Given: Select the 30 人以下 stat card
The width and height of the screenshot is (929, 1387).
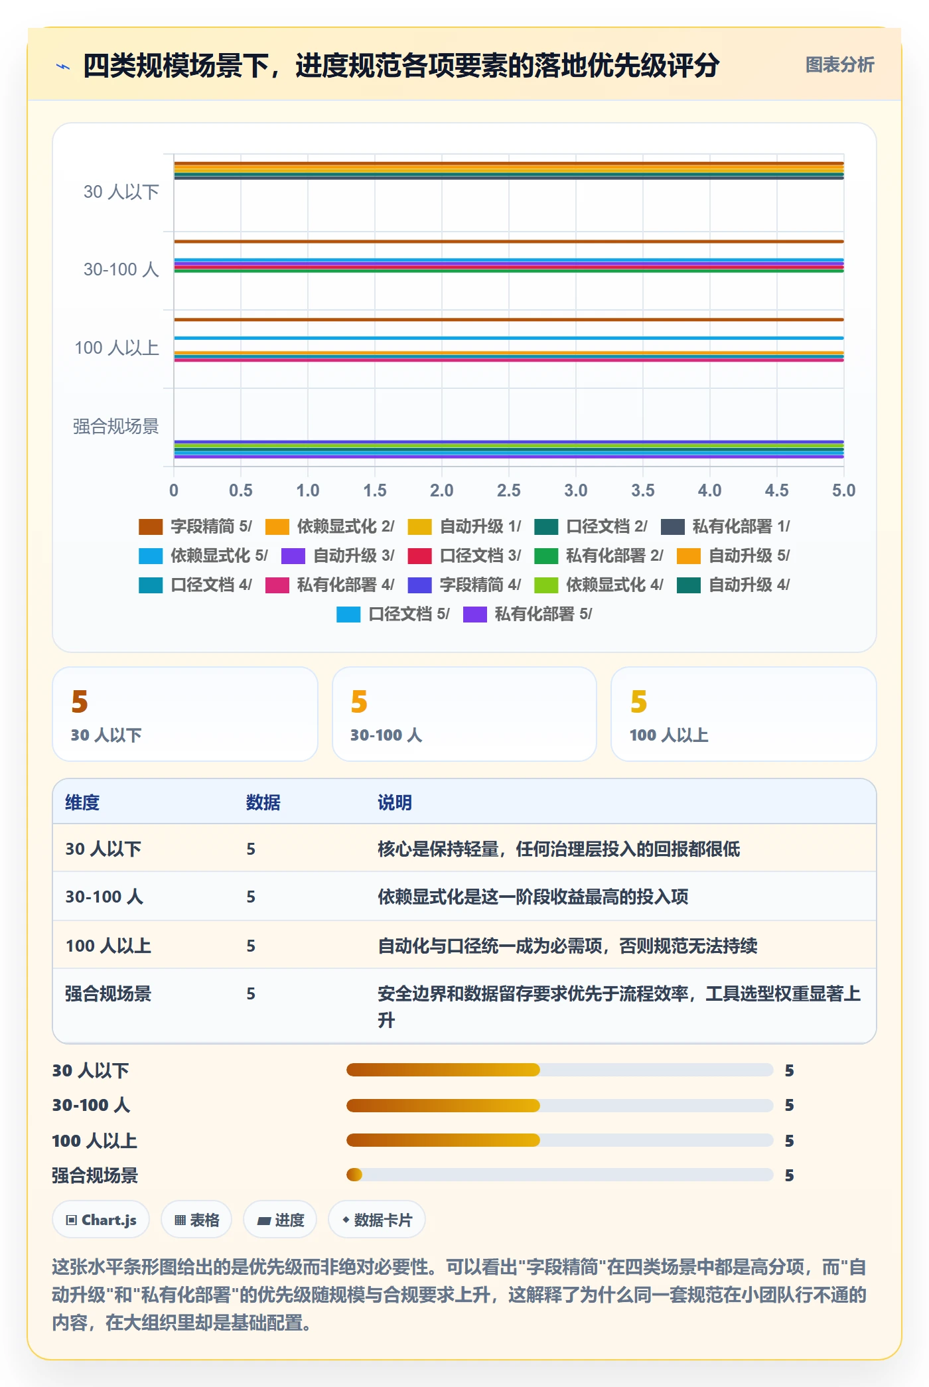Looking at the screenshot, I should click(x=185, y=714).
